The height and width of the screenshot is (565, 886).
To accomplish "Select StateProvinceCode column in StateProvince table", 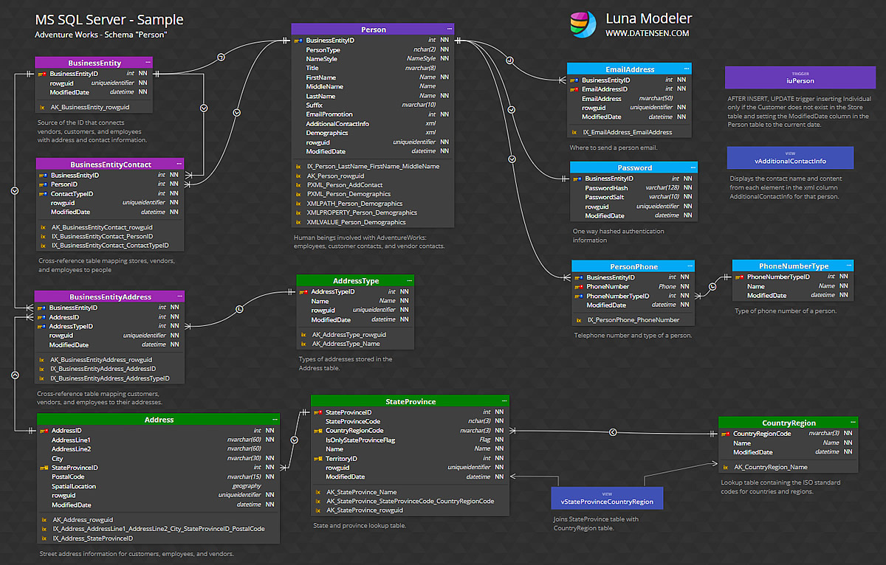I will point(410,421).
